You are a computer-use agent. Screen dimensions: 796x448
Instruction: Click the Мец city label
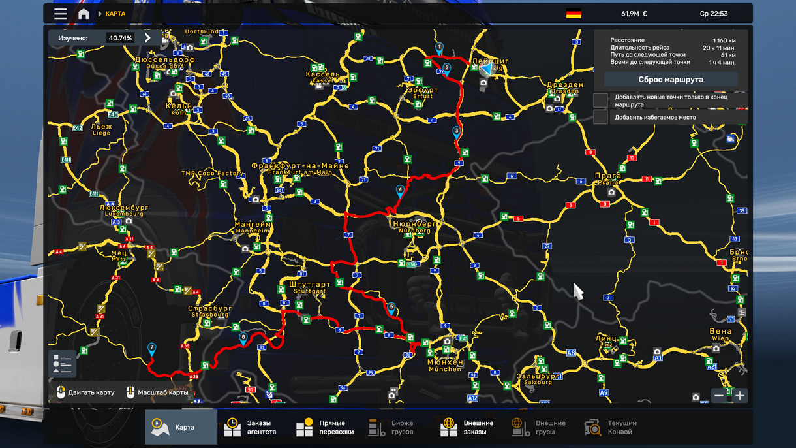click(119, 253)
